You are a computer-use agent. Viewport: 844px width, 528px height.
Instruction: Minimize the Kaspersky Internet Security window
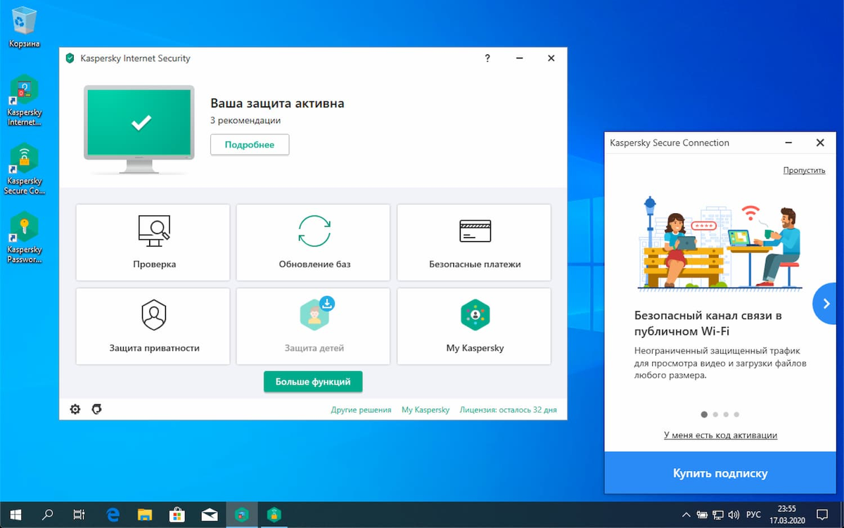[x=519, y=59]
